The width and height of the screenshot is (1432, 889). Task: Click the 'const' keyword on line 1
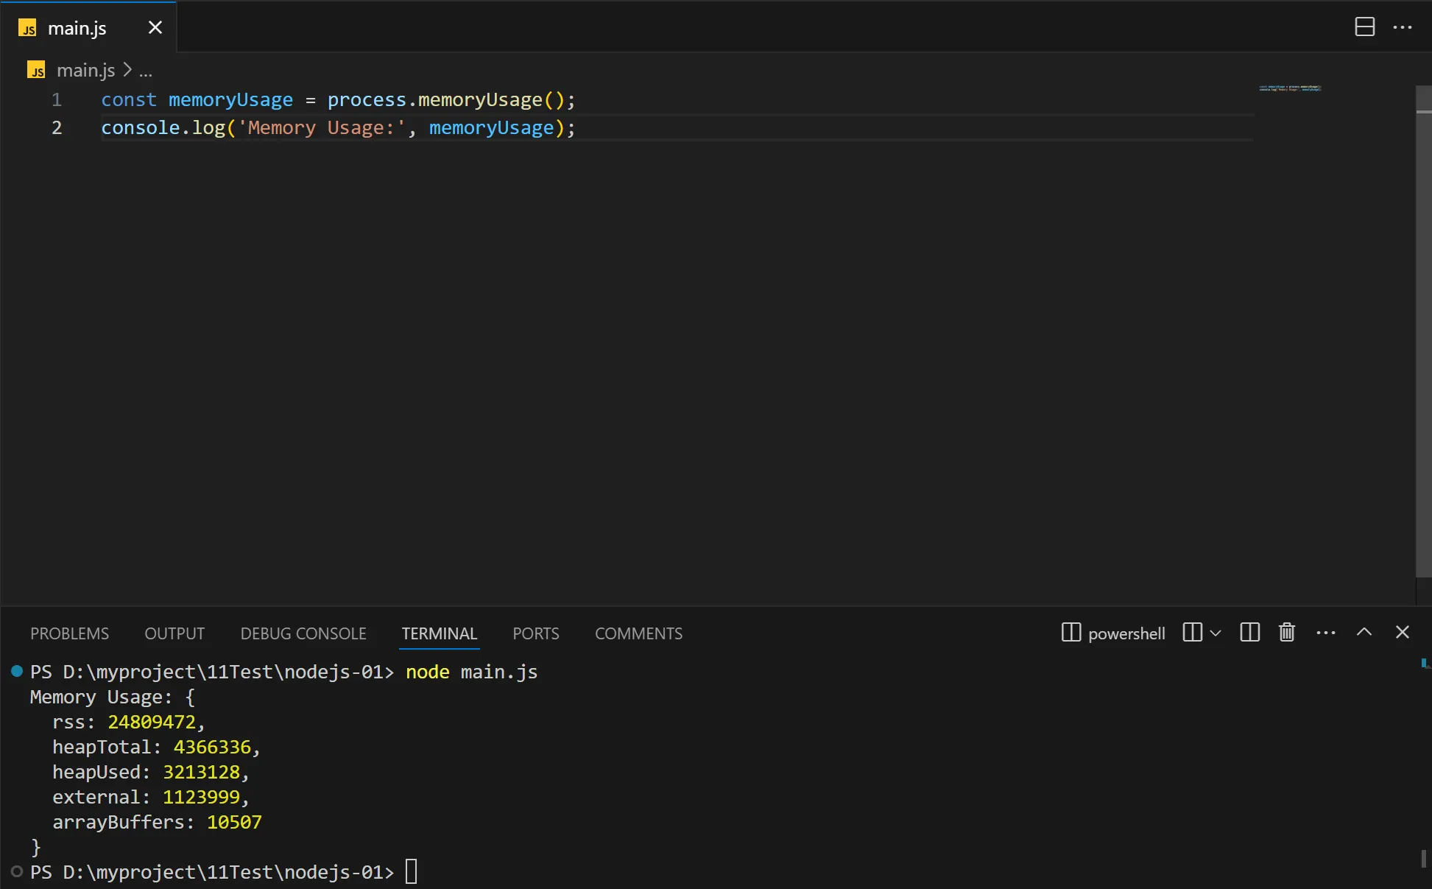point(129,99)
